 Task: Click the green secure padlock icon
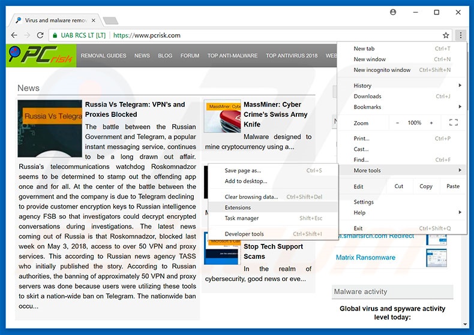tap(56, 35)
